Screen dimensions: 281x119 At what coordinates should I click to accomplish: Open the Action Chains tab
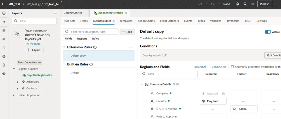pyautogui.click(x=146, y=21)
